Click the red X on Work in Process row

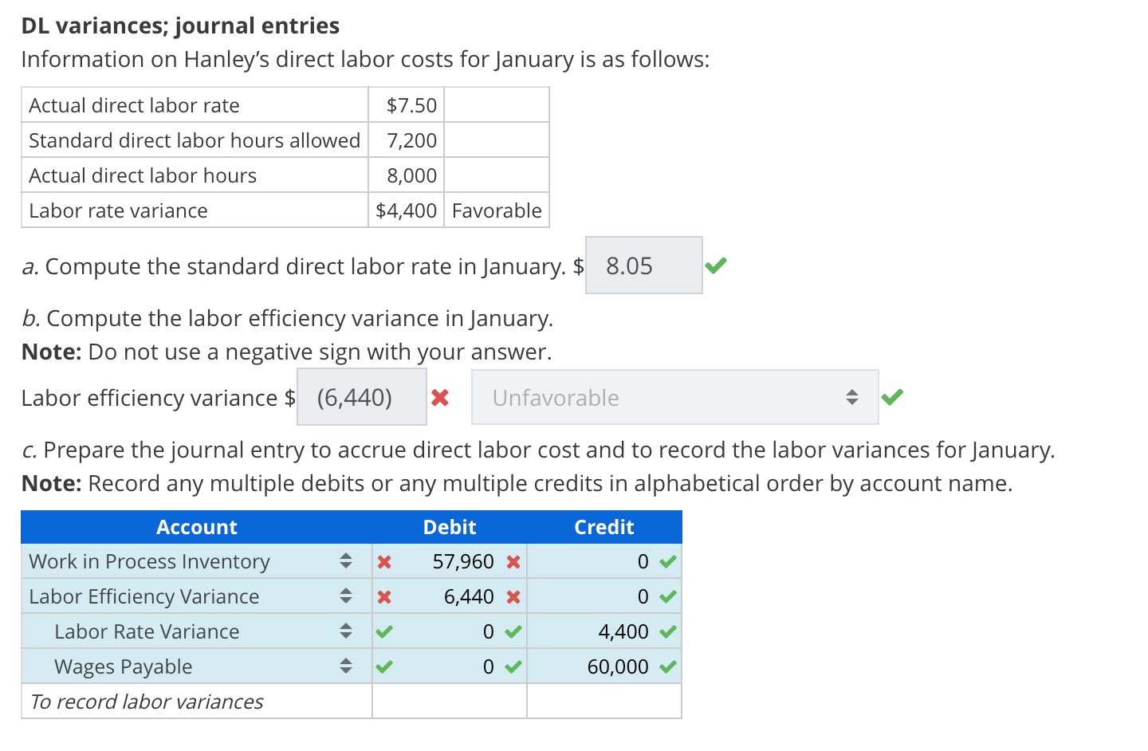385,560
